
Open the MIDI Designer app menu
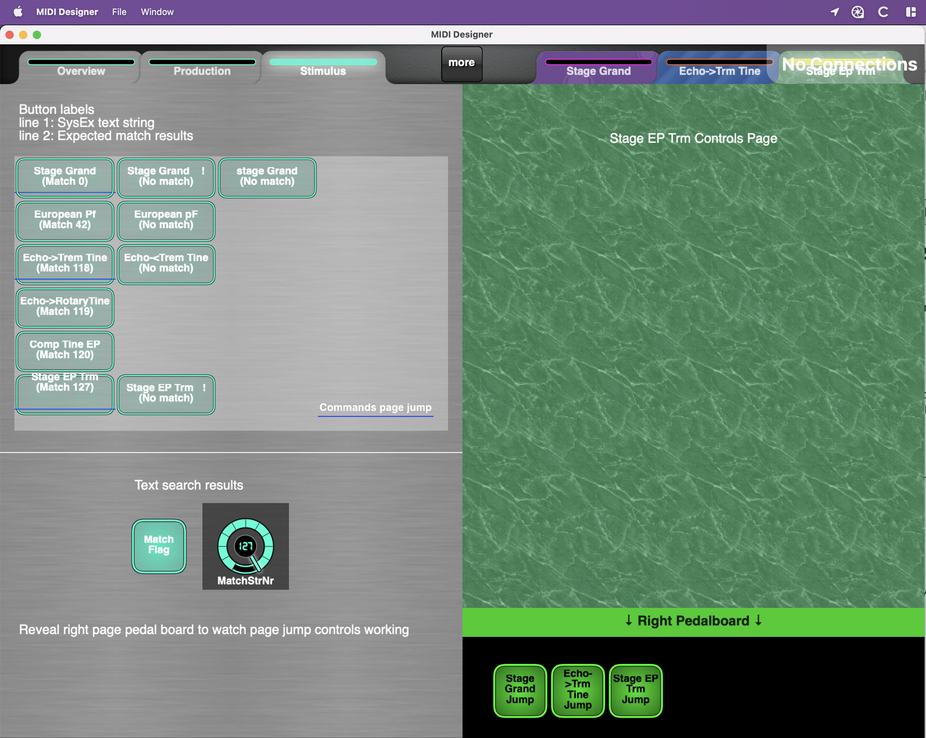67,12
